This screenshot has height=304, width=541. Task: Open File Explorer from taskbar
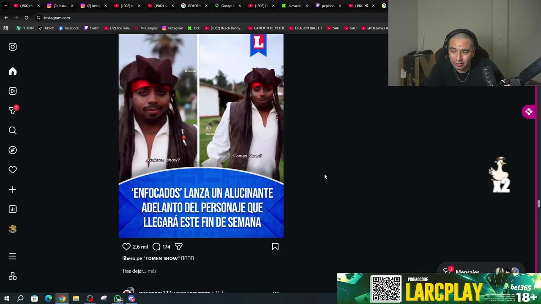[76, 299]
